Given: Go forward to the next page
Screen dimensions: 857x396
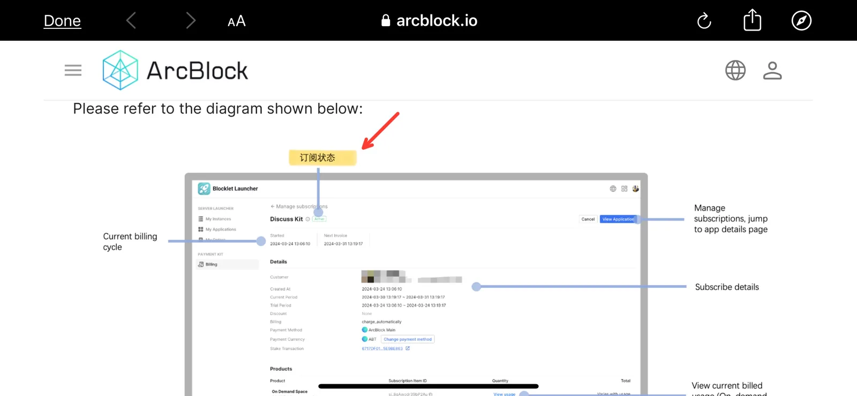Looking at the screenshot, I should [x=191, y=21].
